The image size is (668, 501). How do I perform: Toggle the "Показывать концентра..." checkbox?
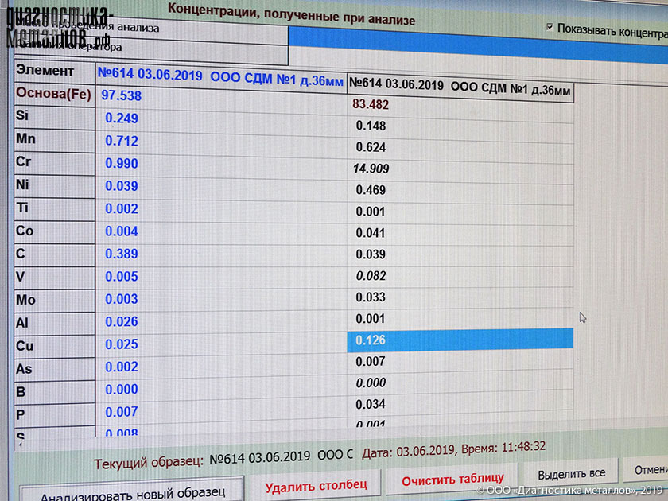pyautogui.click(x=550, y=27)
